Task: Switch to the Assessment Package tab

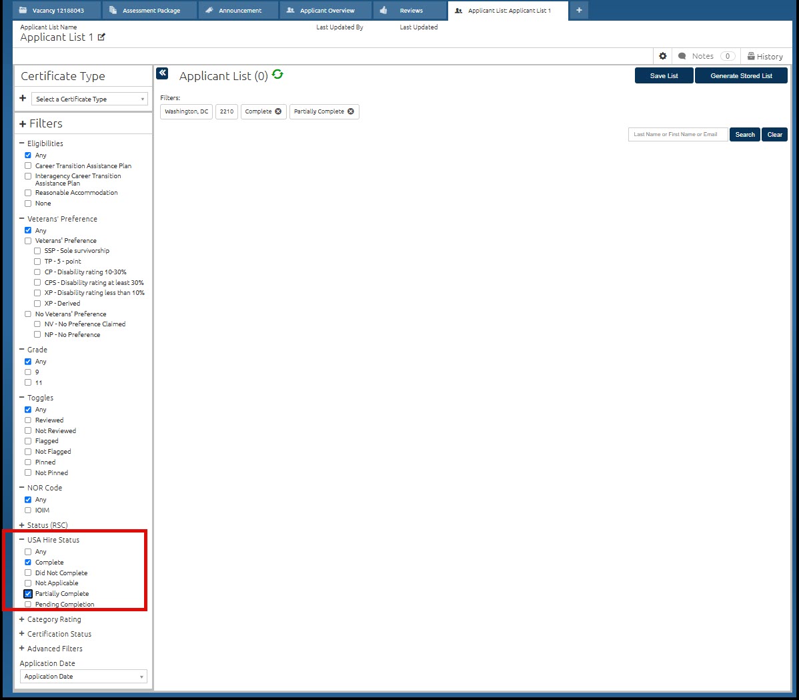Action: [x=150, y=11]
